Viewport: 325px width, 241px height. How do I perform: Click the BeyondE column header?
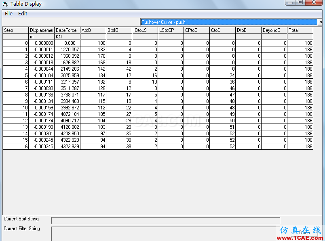[274, 30]
